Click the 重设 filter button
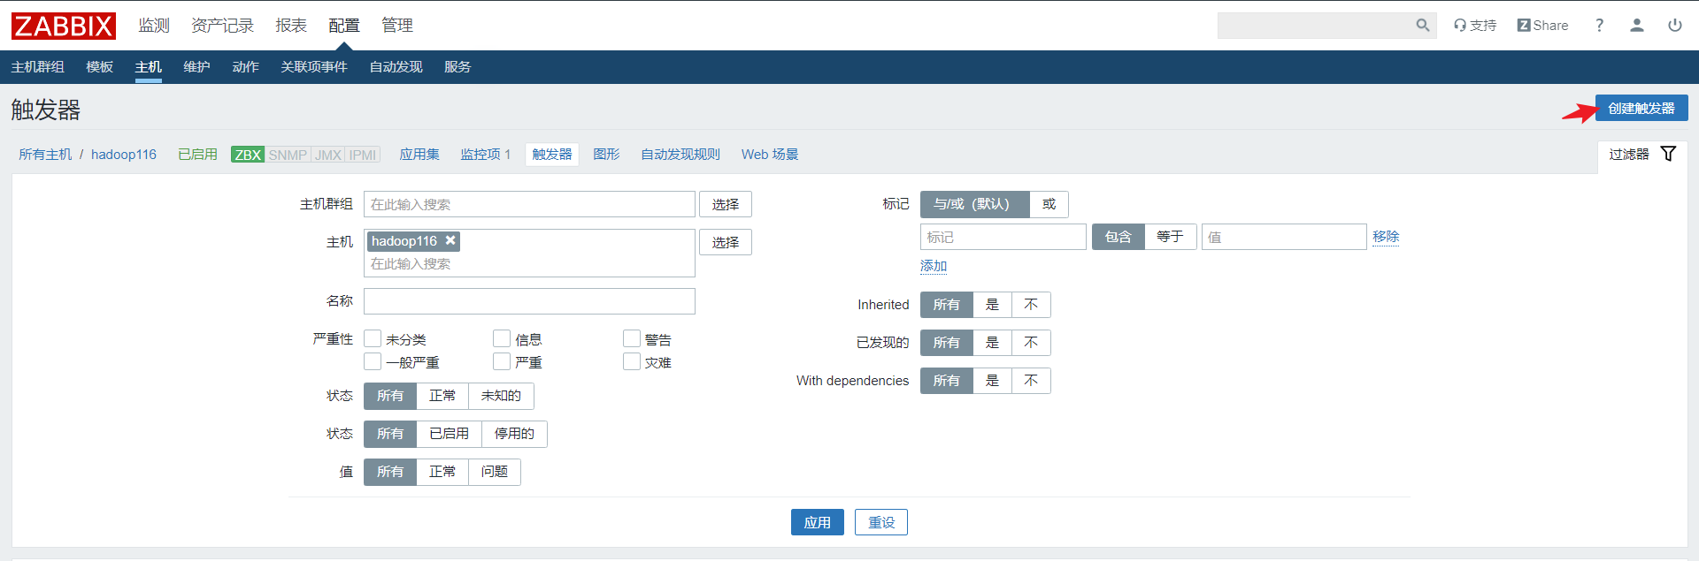The image size is (1699, 561). (x=881, y=522)
